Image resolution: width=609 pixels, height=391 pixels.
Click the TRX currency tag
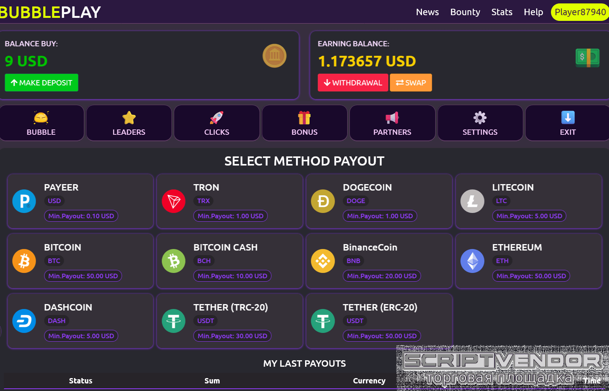[x=203, y=201]
